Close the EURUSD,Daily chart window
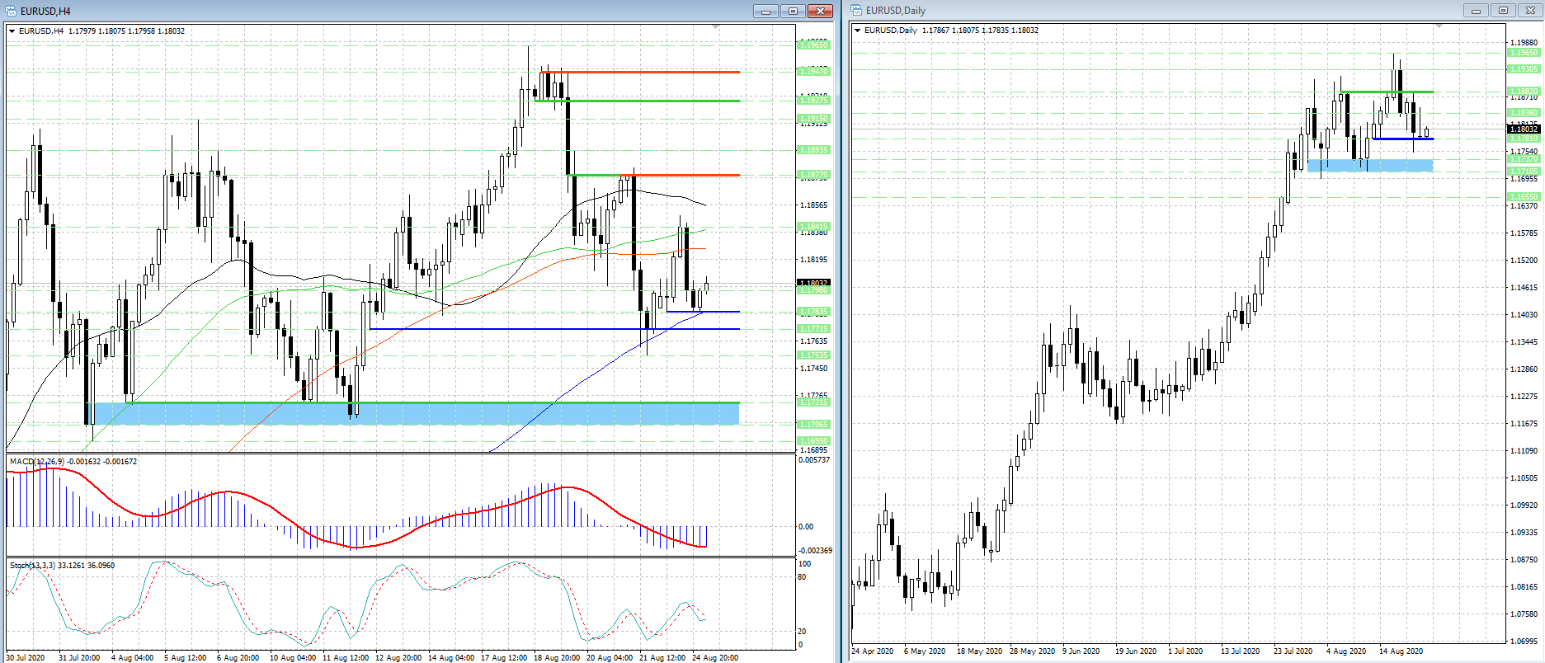Screen dimensions: 1545x663 [1529, 11]
